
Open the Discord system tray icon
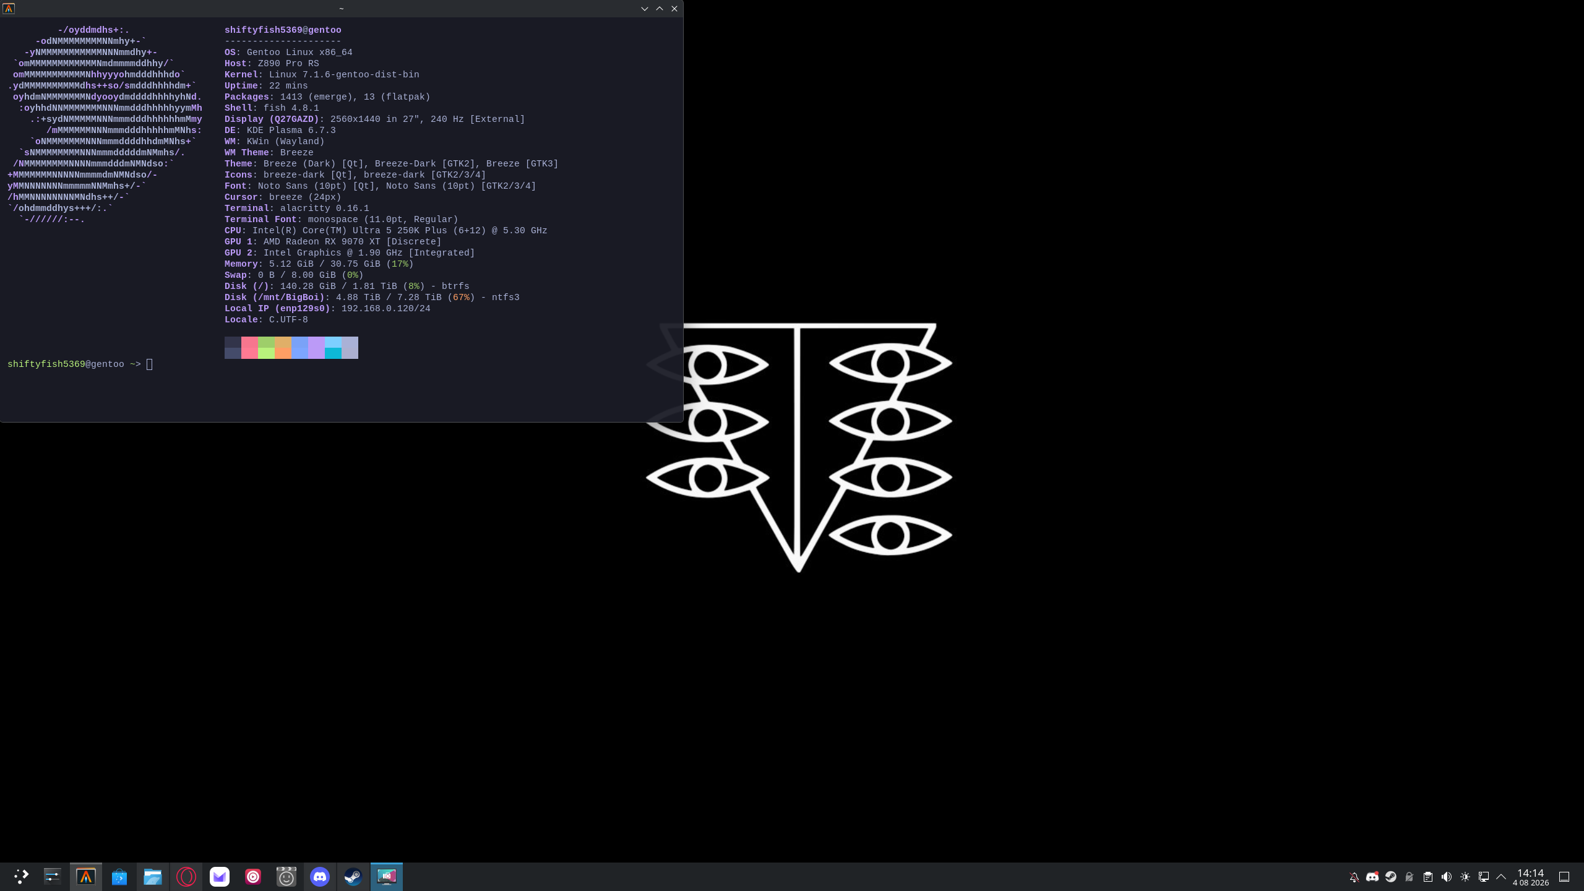click(1372, 877)
